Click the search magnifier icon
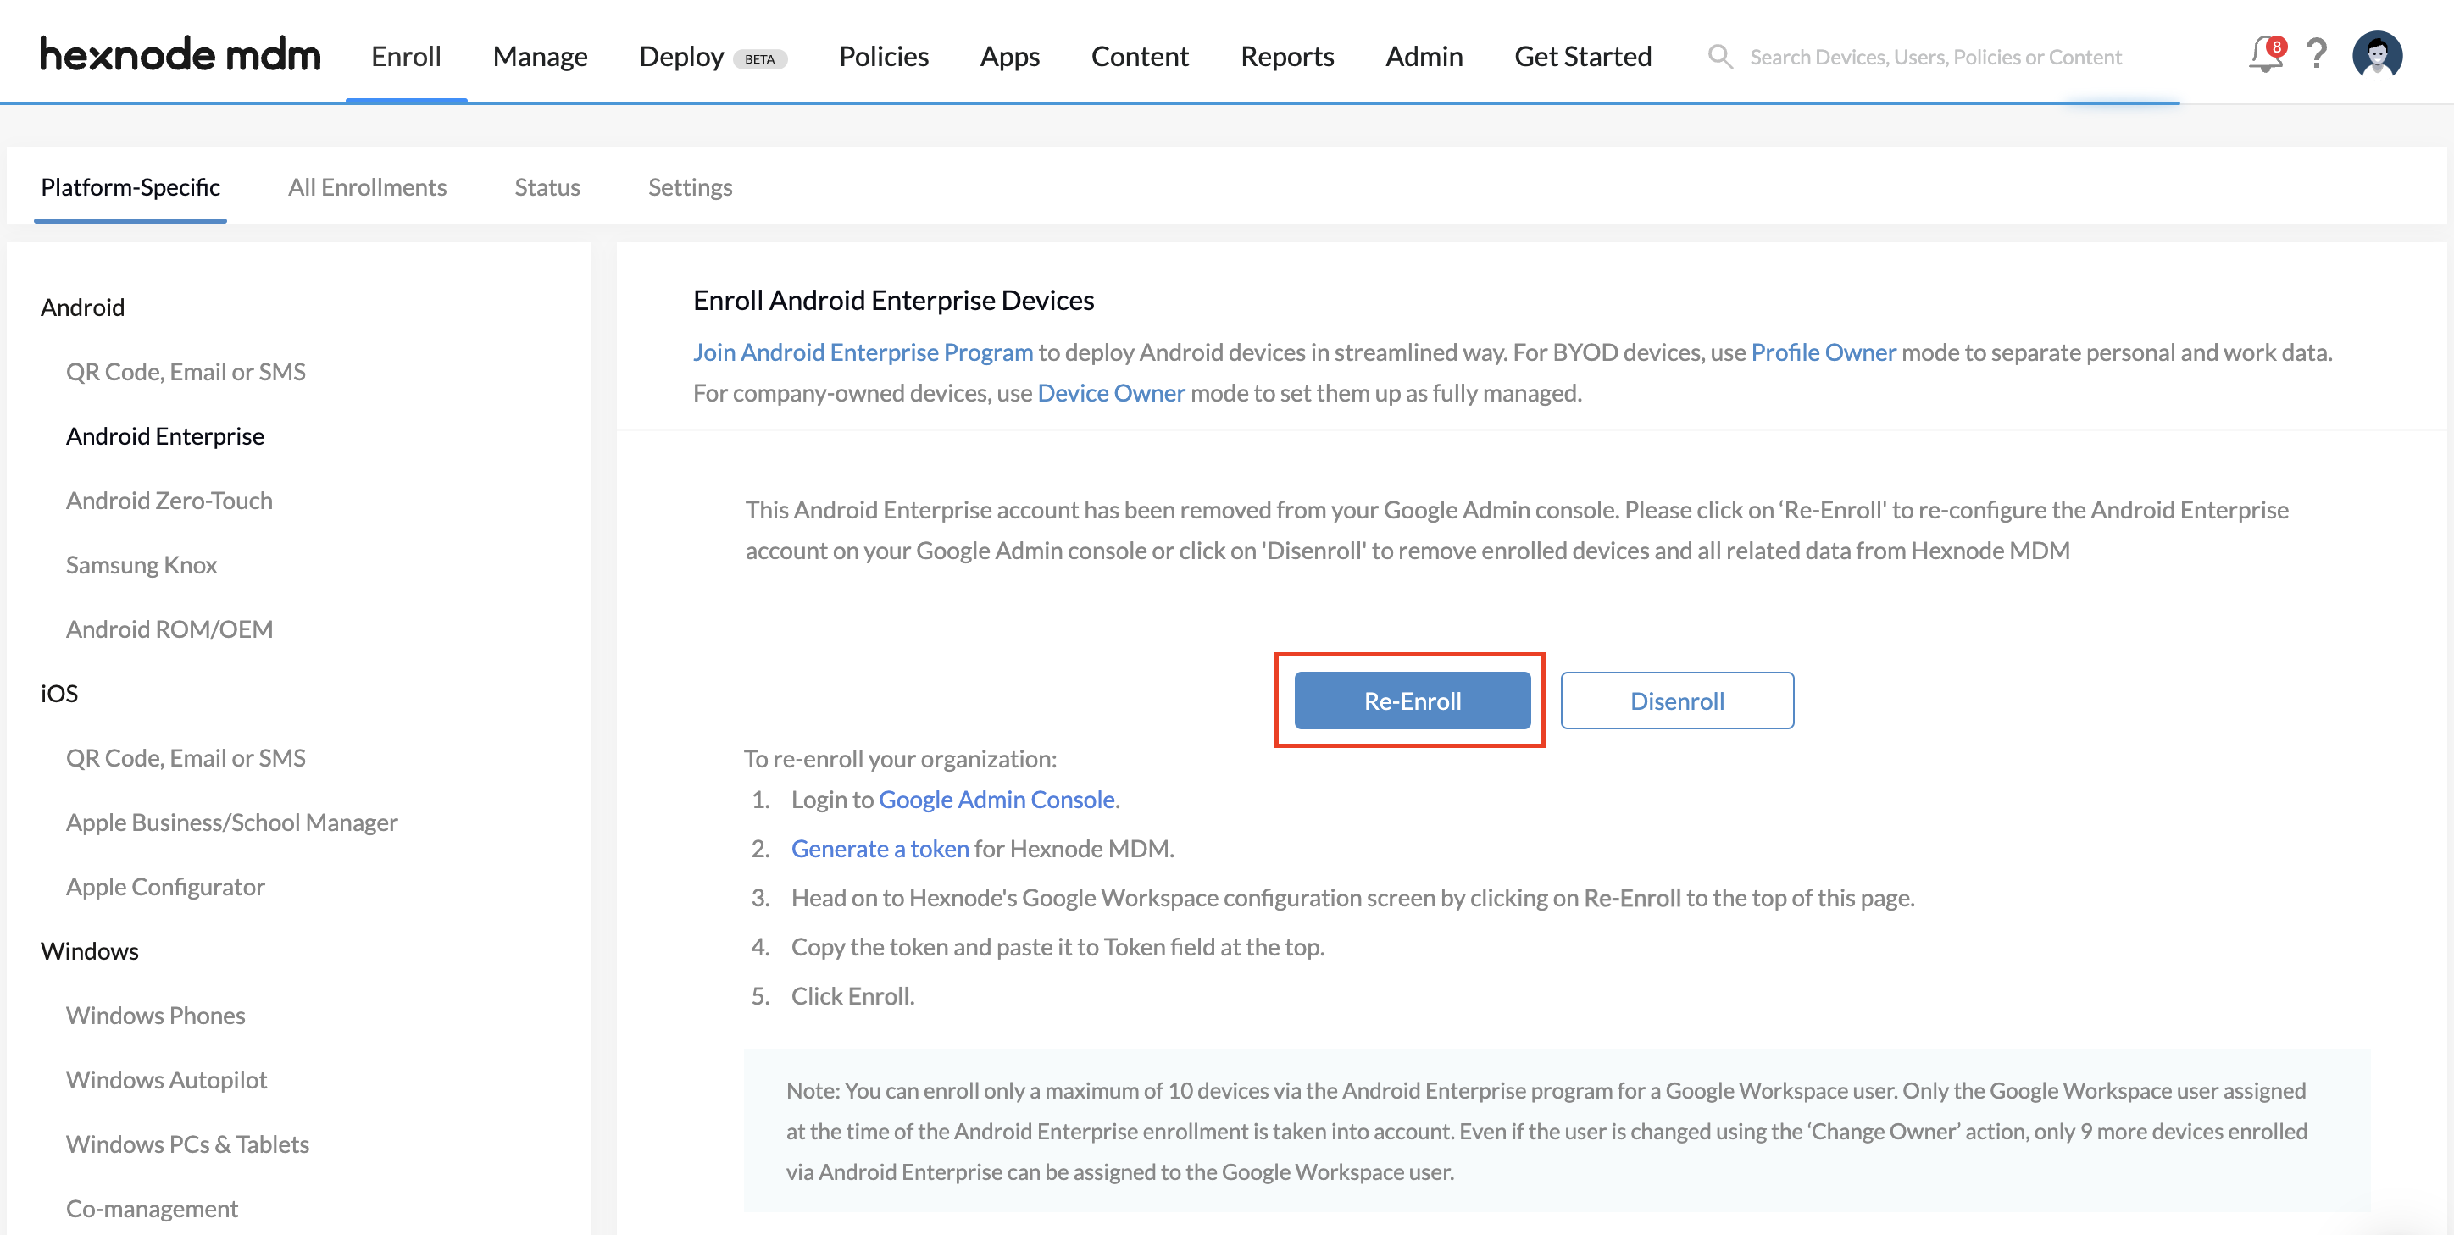 click(x=1719, y=56)
